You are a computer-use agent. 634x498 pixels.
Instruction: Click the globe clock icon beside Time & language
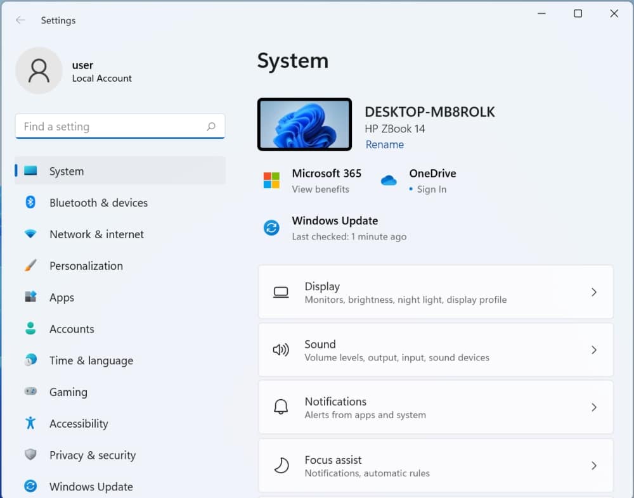[x=30, y=360]
